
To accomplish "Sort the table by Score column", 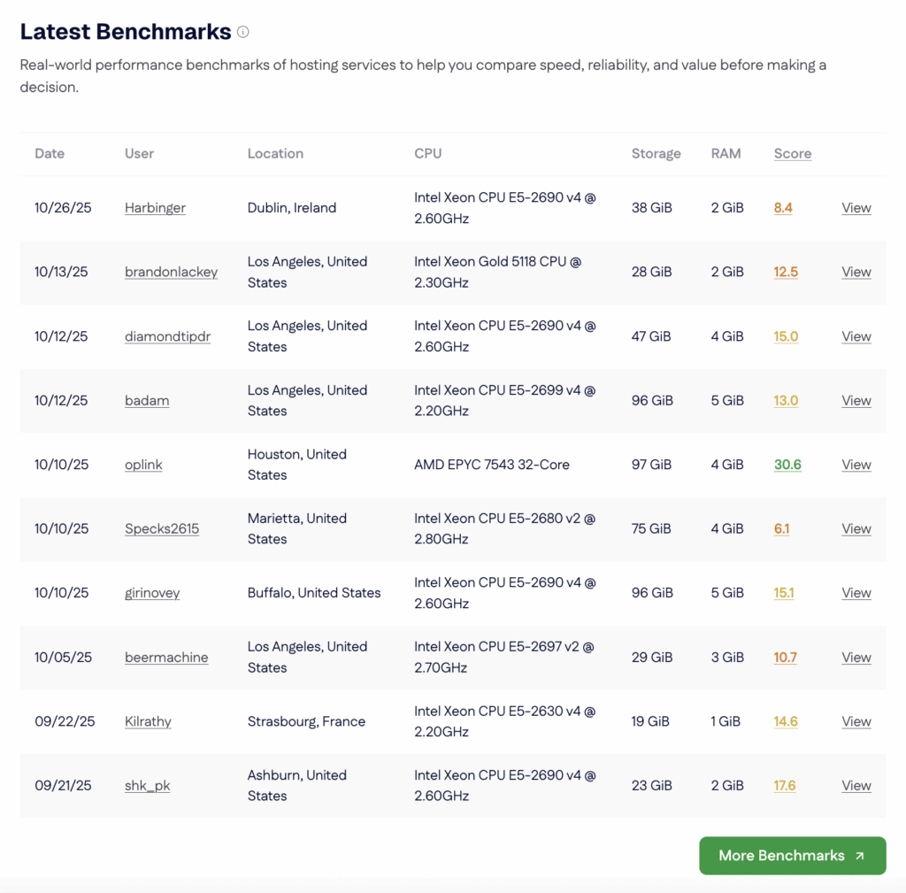I will coord(792,153).
